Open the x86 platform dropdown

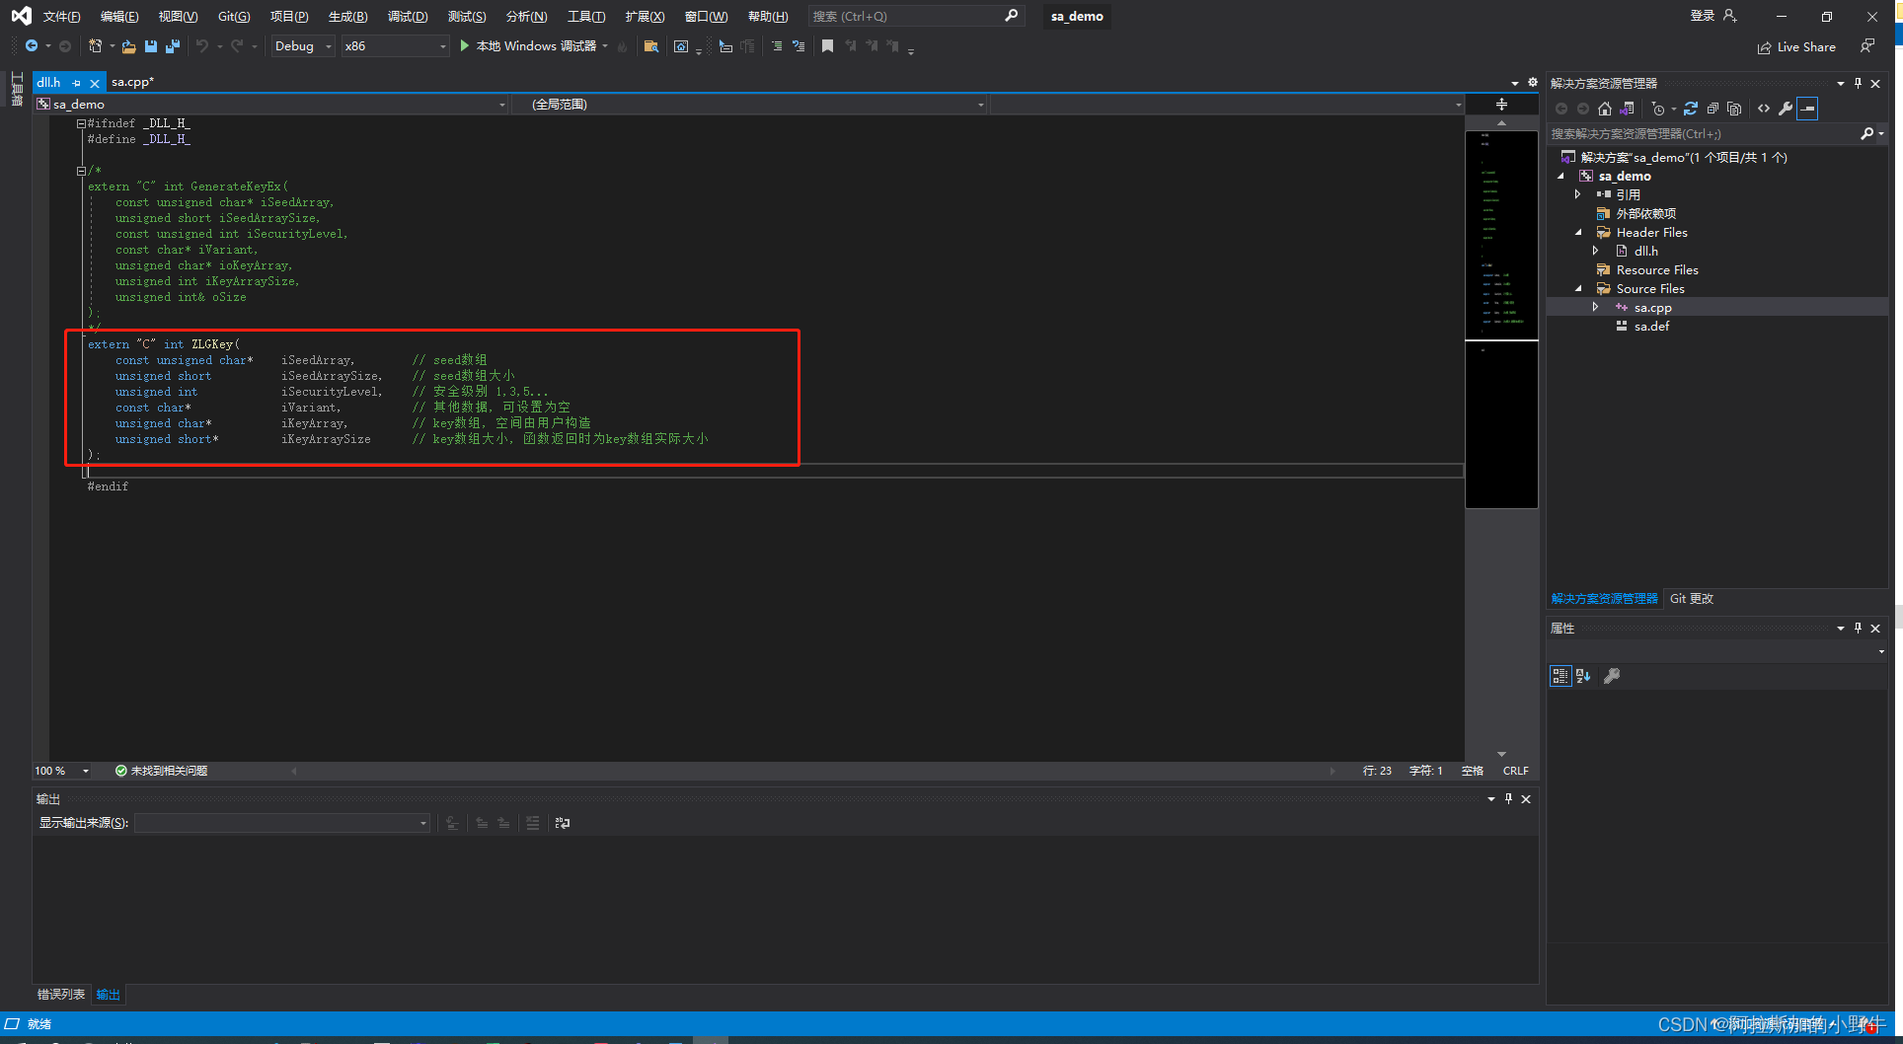pos(396,46)
